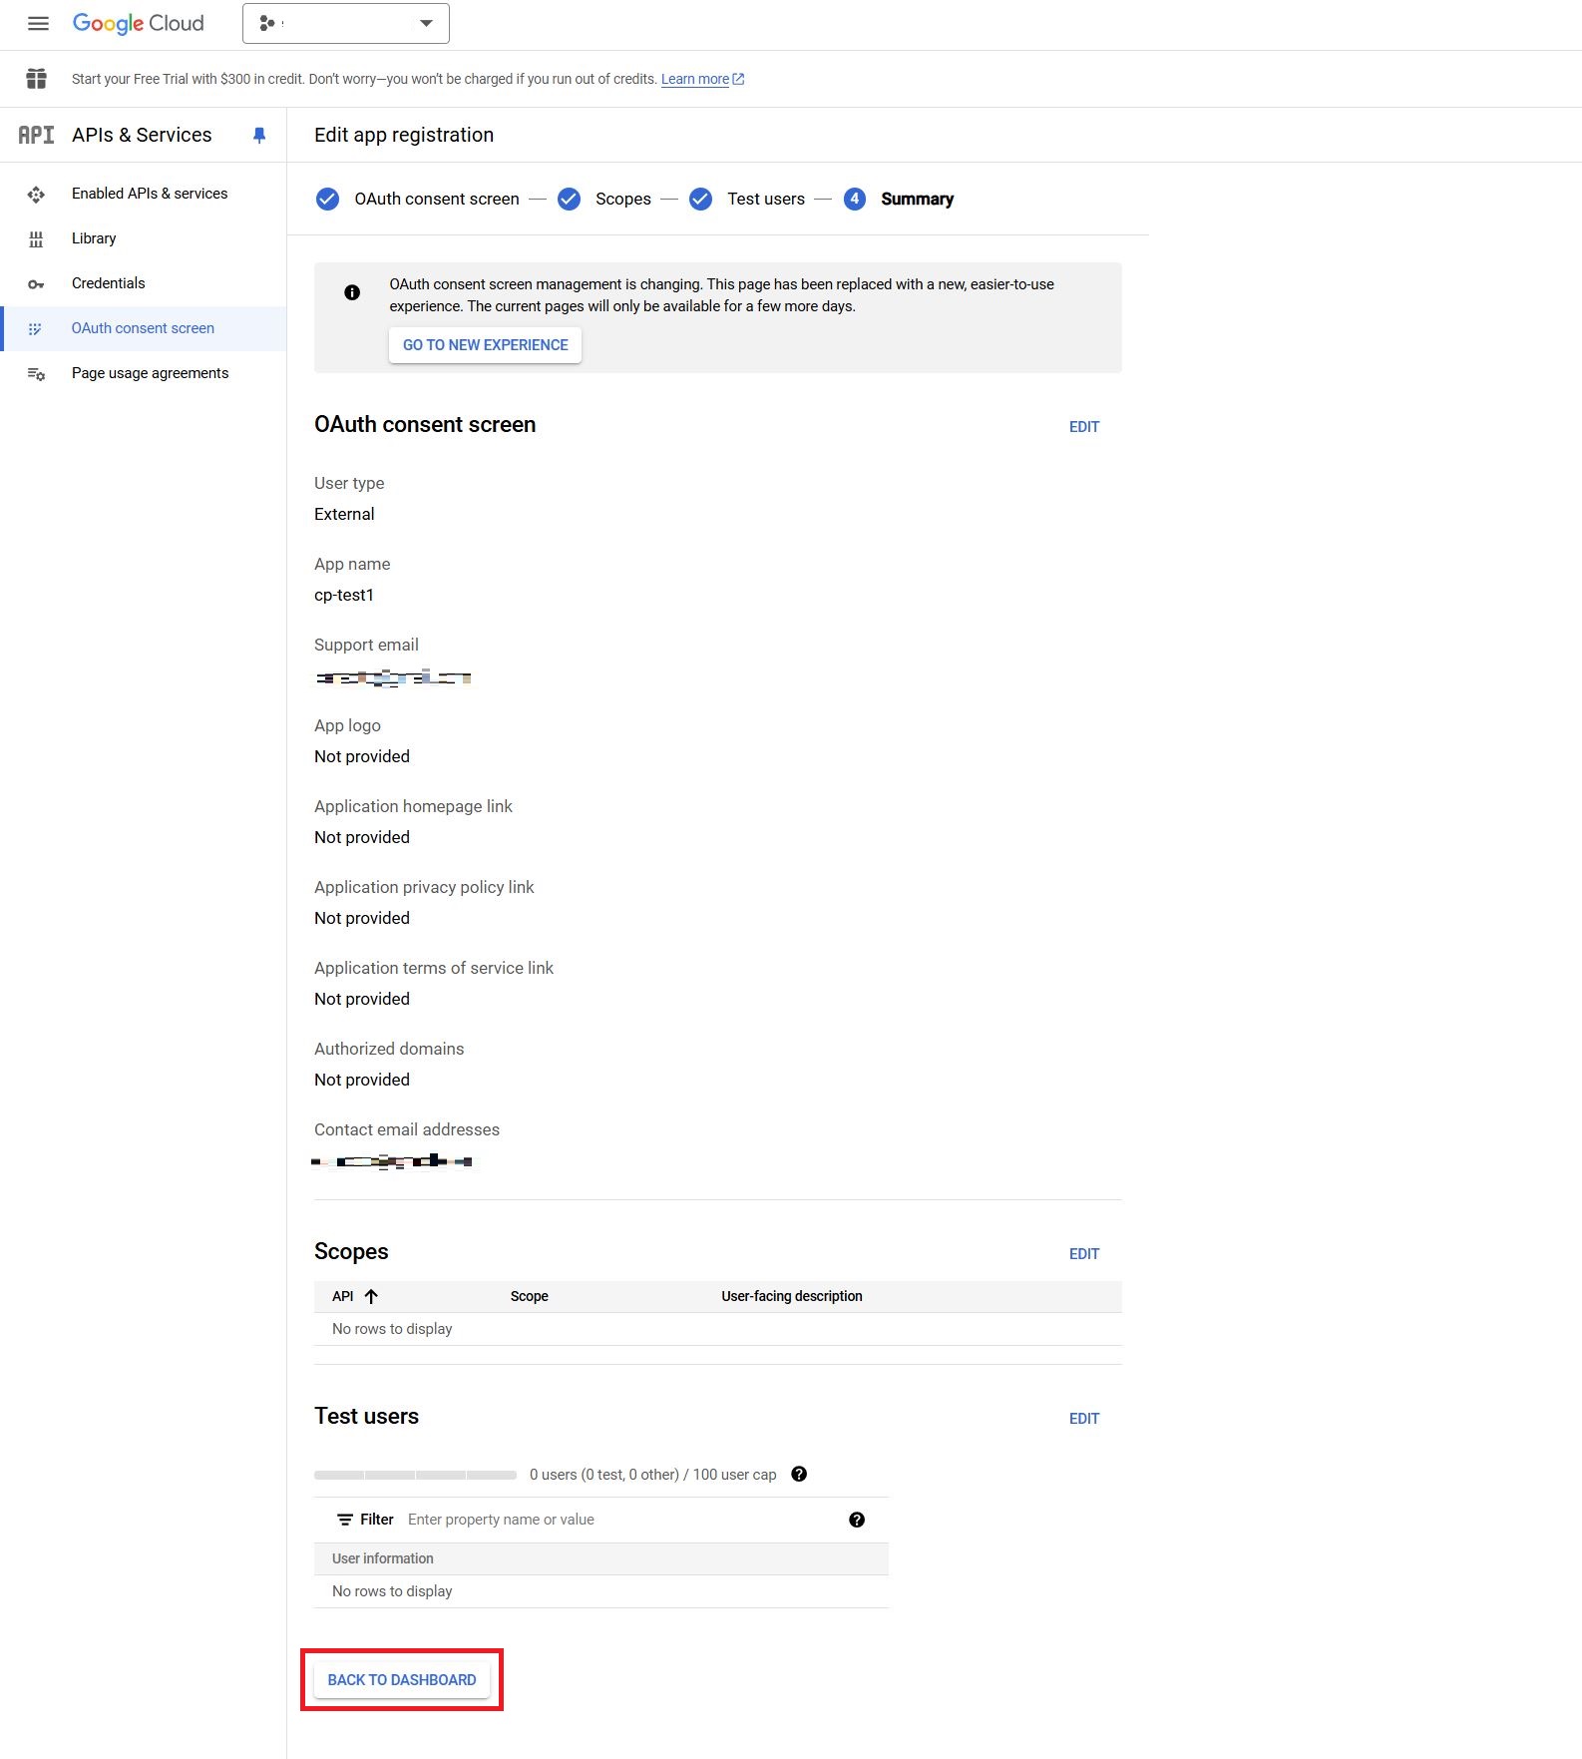
Task: Click help icon beside user cap
Action: [x=799, y=1475]
